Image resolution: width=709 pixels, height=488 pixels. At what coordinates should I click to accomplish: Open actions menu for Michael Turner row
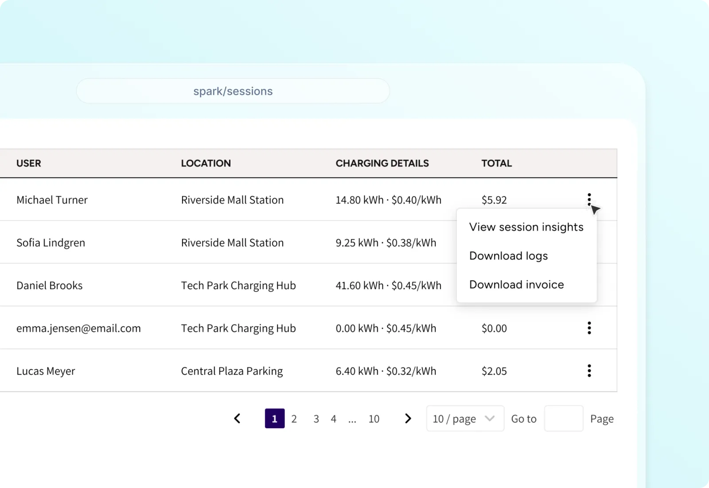coord(589,199)
